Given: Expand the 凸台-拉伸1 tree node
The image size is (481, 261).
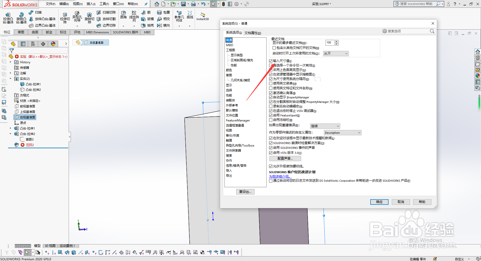Looking at the screenshot, I should point(11,128).
